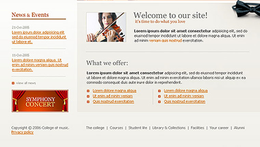Open the 21-Oct-2005 news article link

[39, 37]
